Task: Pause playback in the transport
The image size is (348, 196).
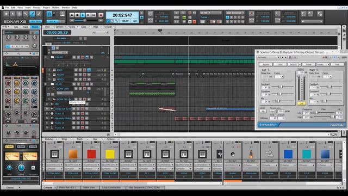Action: point(88,15)
